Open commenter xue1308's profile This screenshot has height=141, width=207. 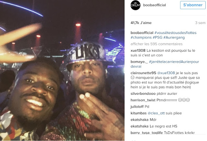point(138,50)
